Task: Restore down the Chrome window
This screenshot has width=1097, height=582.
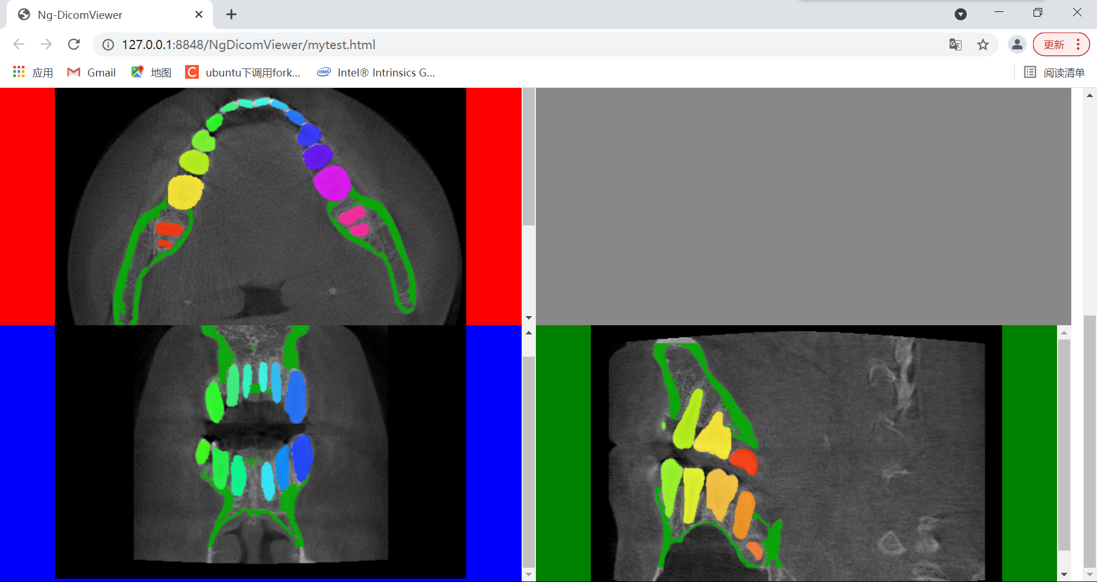Action: click(1038, 13)
